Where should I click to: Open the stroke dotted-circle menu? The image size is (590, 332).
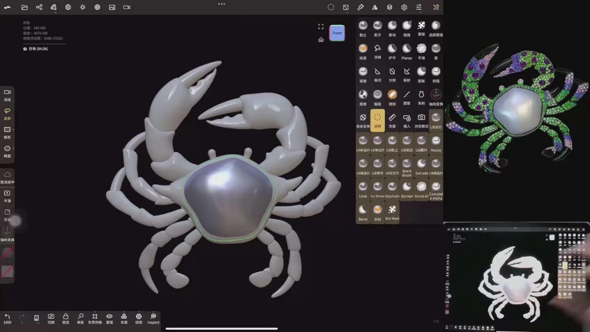331,7
